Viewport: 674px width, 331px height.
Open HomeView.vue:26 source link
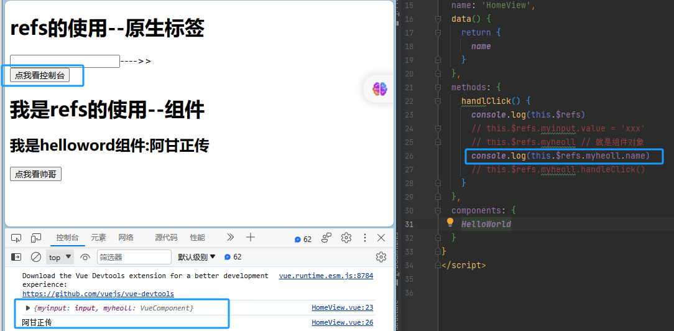coord(342,322)
